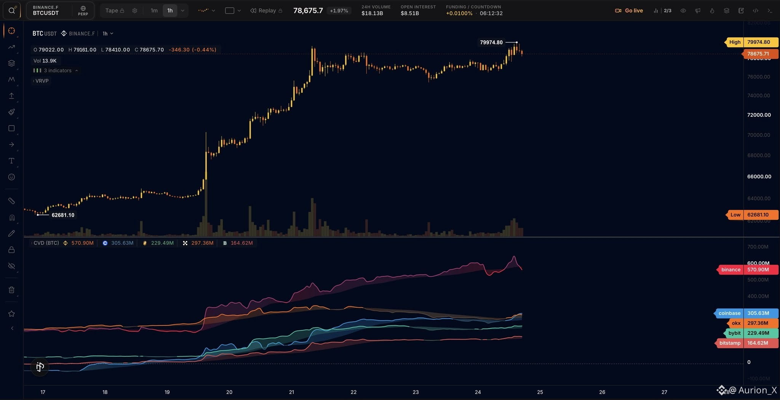The width and height of the screenshot is (780, 400).
Task: Click the +1.97% price change badge
Action: [339, 11]
